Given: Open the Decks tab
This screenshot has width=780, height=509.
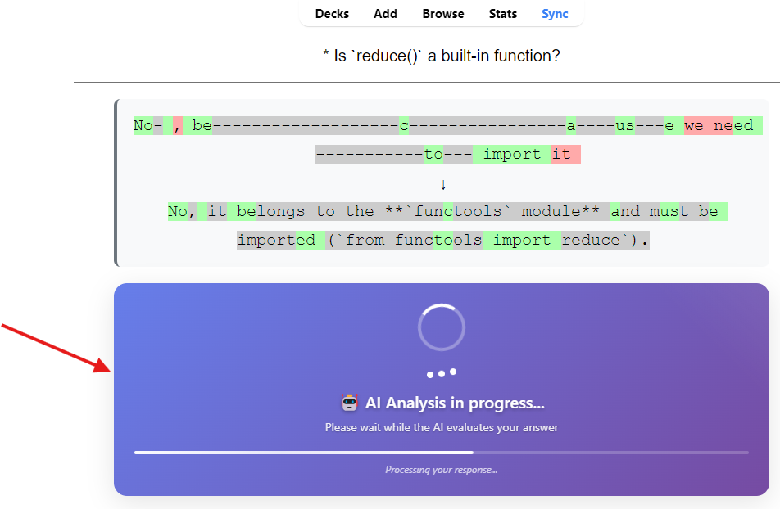Looking at the screenshot, I should pos(332,14).
